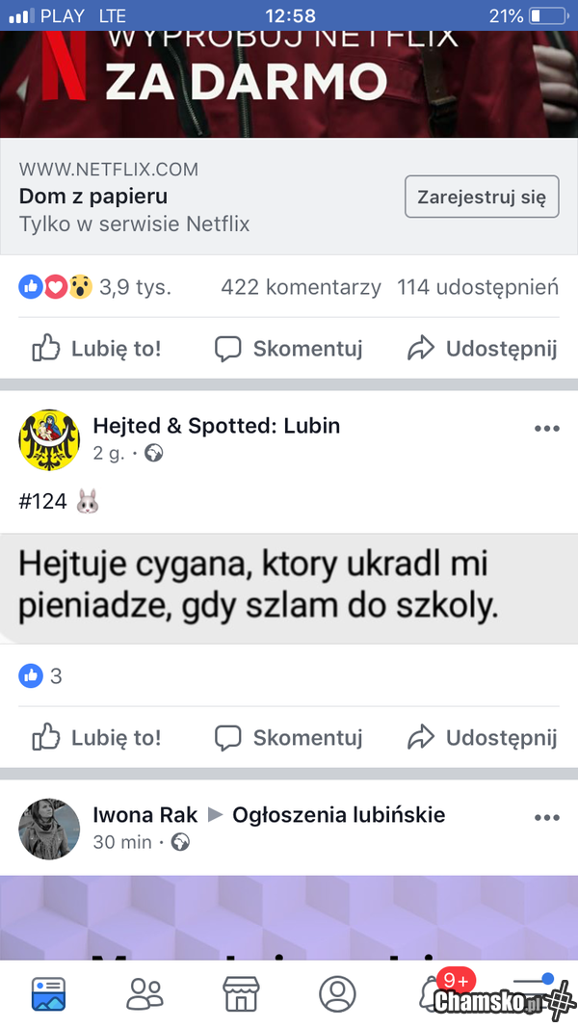This screenshot has height=1028, width=578.
Task: Tap the Zarejestruj się button
Action: [482, 198]
